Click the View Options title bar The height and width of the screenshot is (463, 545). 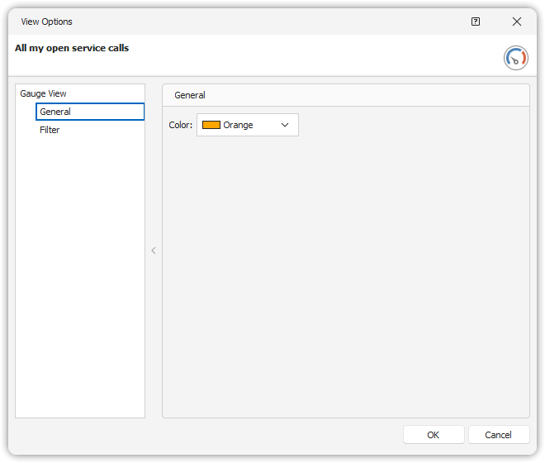248,21
